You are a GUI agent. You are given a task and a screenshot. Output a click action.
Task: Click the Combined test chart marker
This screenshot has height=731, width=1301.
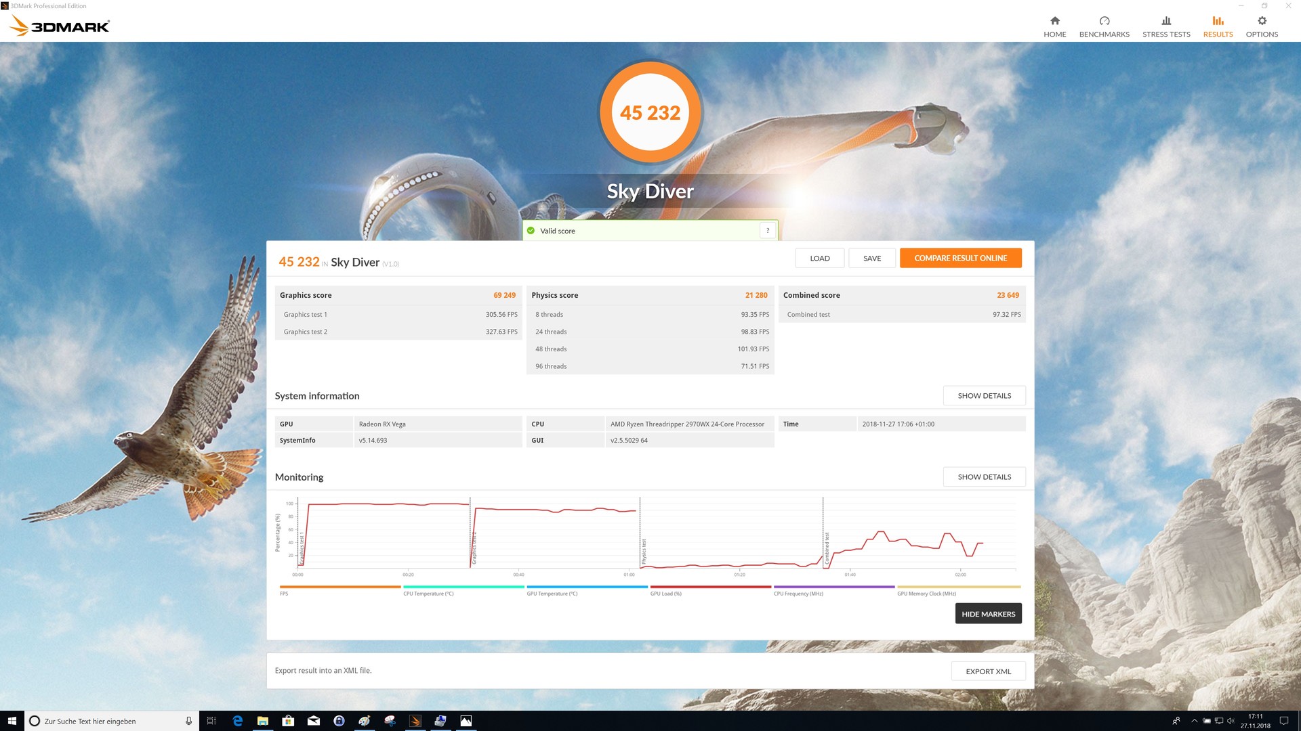point(827,548)
